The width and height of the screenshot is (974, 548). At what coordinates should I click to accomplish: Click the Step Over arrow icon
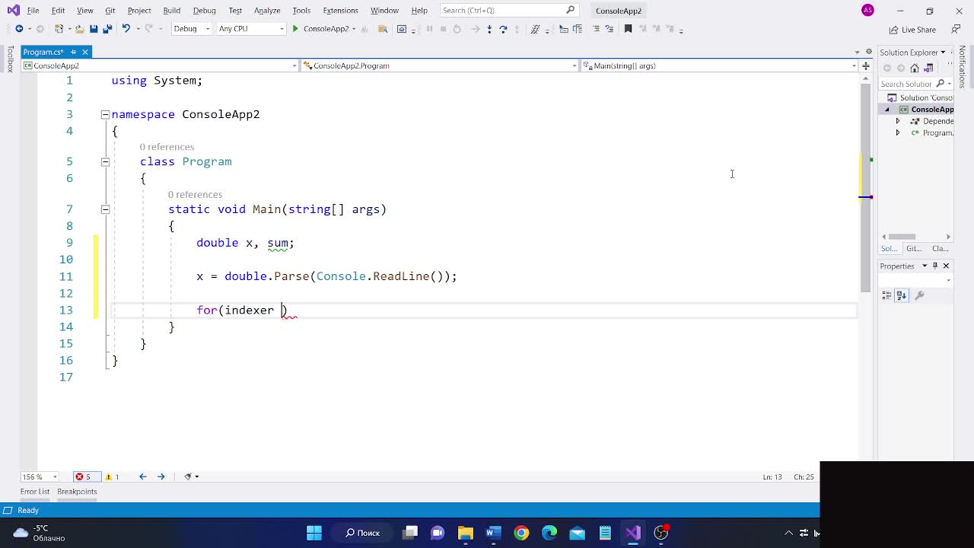pos(503,29)
